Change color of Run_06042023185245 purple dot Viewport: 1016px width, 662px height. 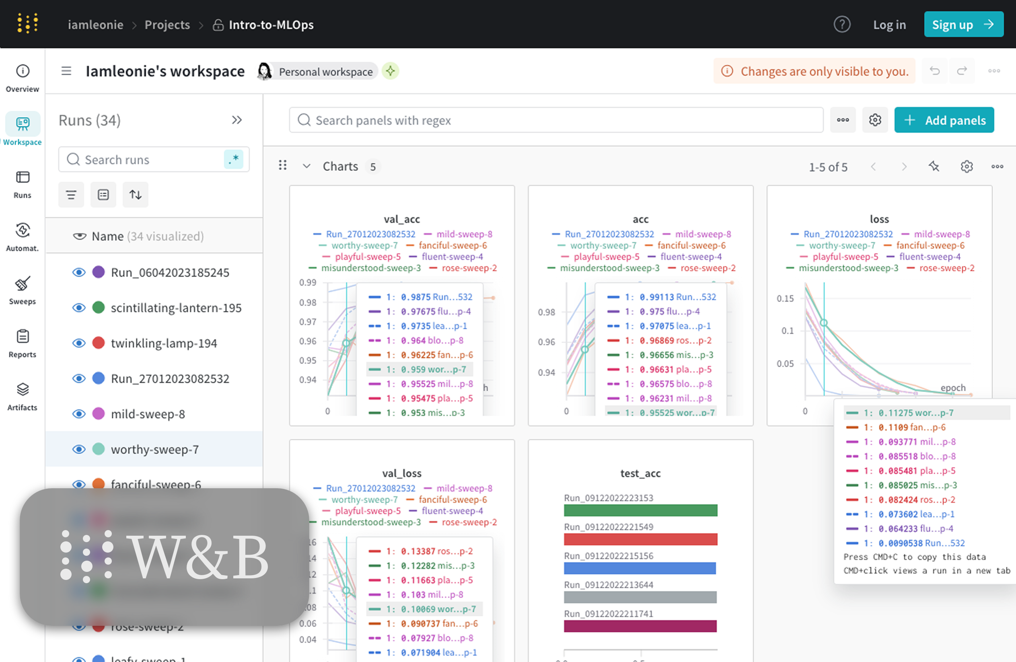coord(99,272)
